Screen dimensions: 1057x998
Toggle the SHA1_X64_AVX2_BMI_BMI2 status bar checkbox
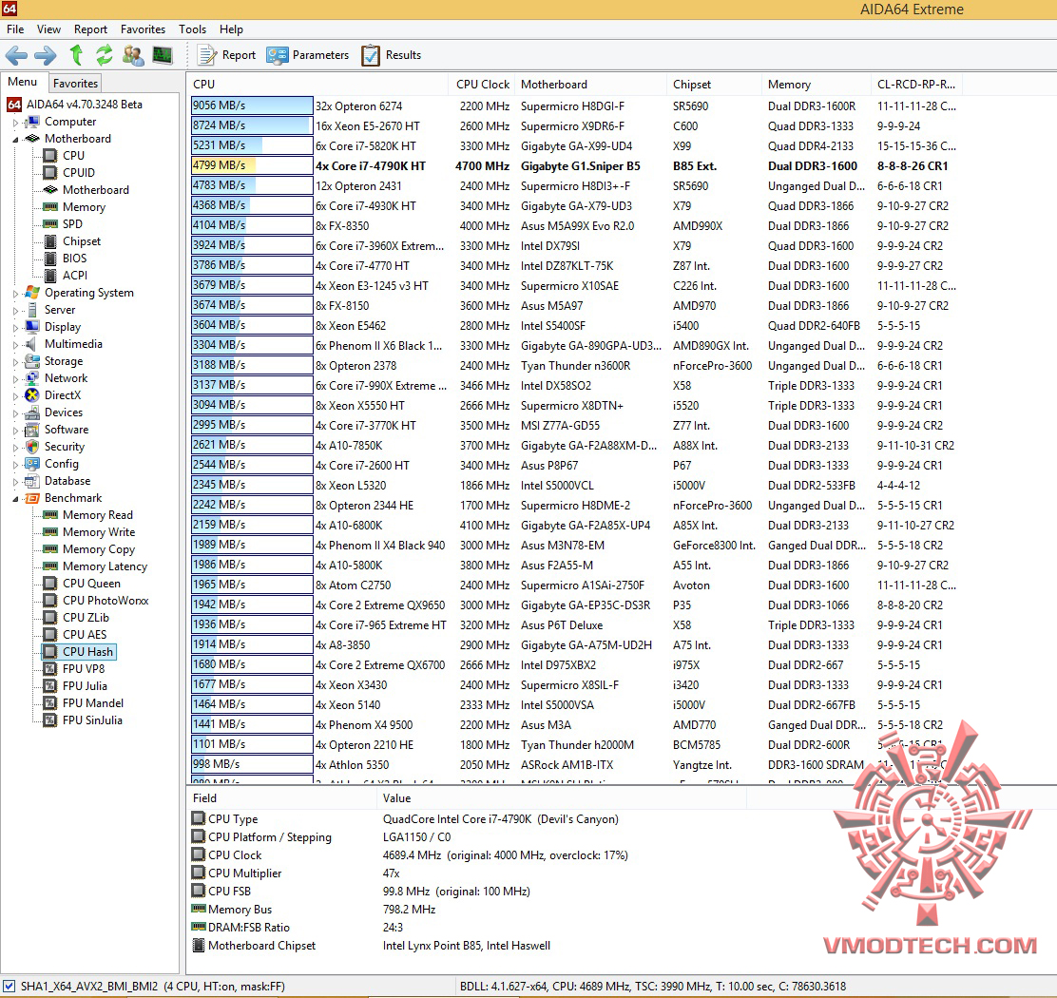click(9, 986)
